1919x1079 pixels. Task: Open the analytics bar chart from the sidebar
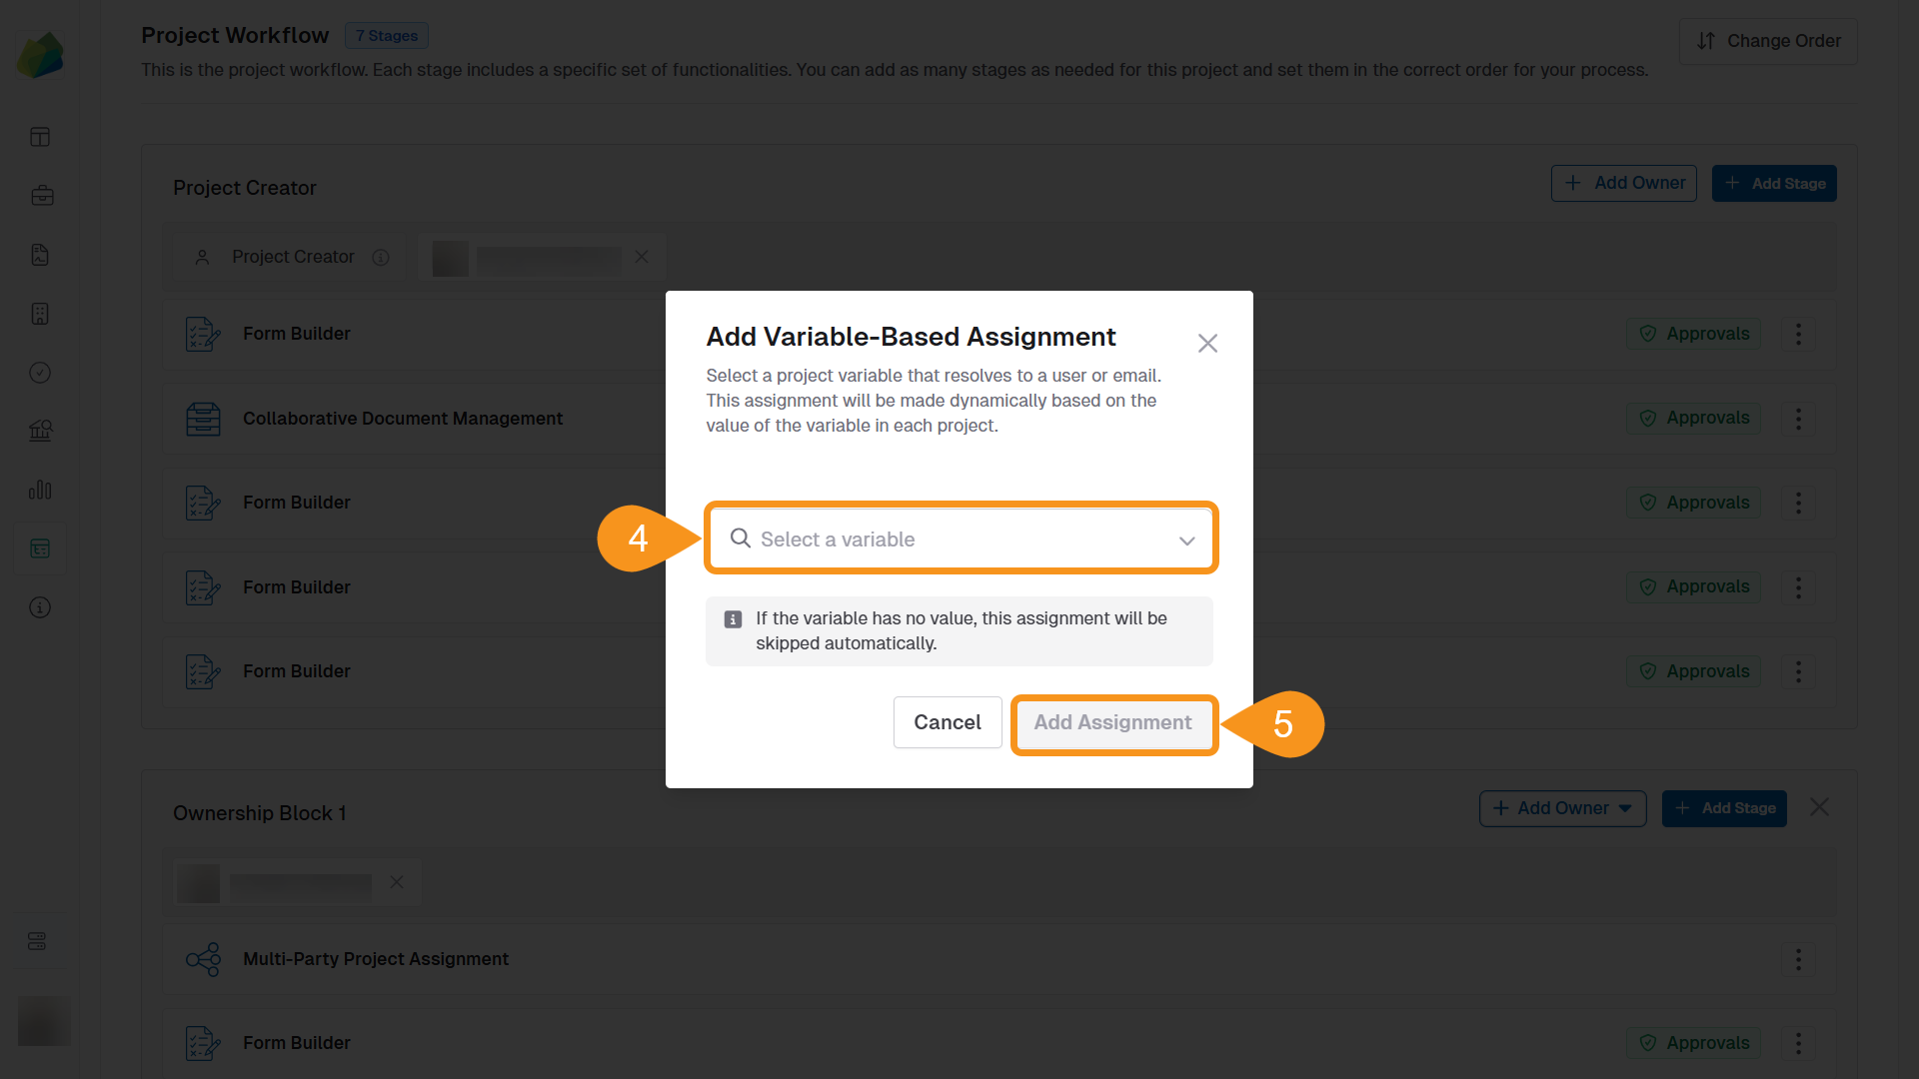40,490
